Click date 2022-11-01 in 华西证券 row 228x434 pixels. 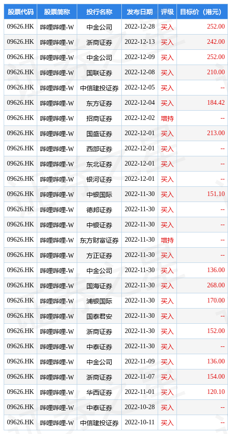[x=140, y=392]
